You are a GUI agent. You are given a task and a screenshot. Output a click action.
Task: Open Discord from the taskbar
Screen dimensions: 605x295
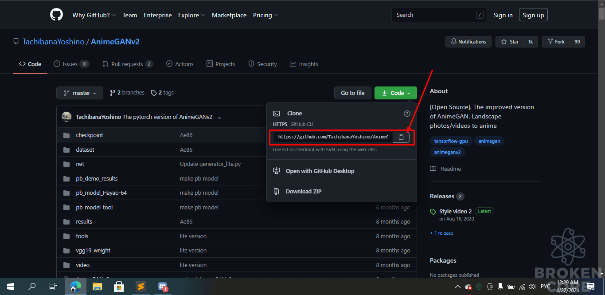point(163,287)
